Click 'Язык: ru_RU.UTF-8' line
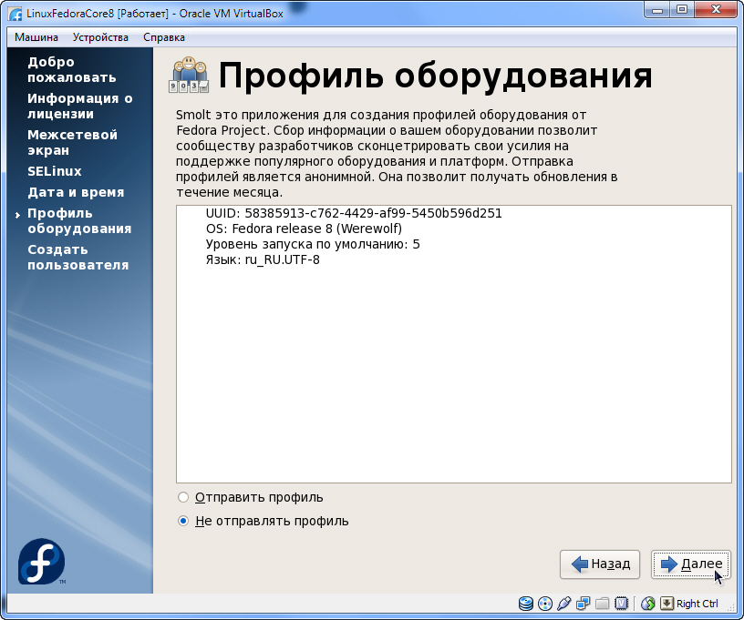Screen dimensions: 744x620 (x=263, y=260)
